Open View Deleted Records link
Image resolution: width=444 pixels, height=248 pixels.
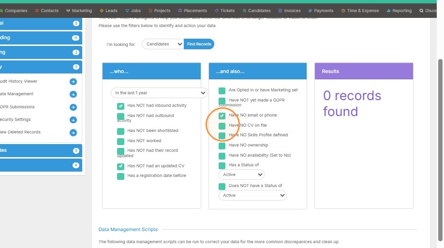pyautogui.click(x=20, y=132)
